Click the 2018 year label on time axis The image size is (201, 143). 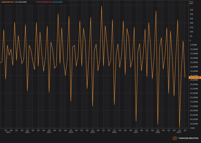pyautogui.click(x=158, y=132)
